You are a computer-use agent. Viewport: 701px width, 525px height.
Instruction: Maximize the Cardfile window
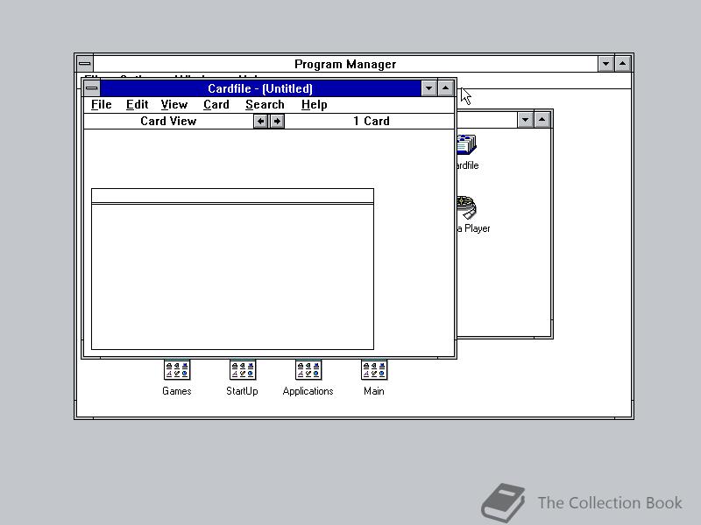coord(445,88)
